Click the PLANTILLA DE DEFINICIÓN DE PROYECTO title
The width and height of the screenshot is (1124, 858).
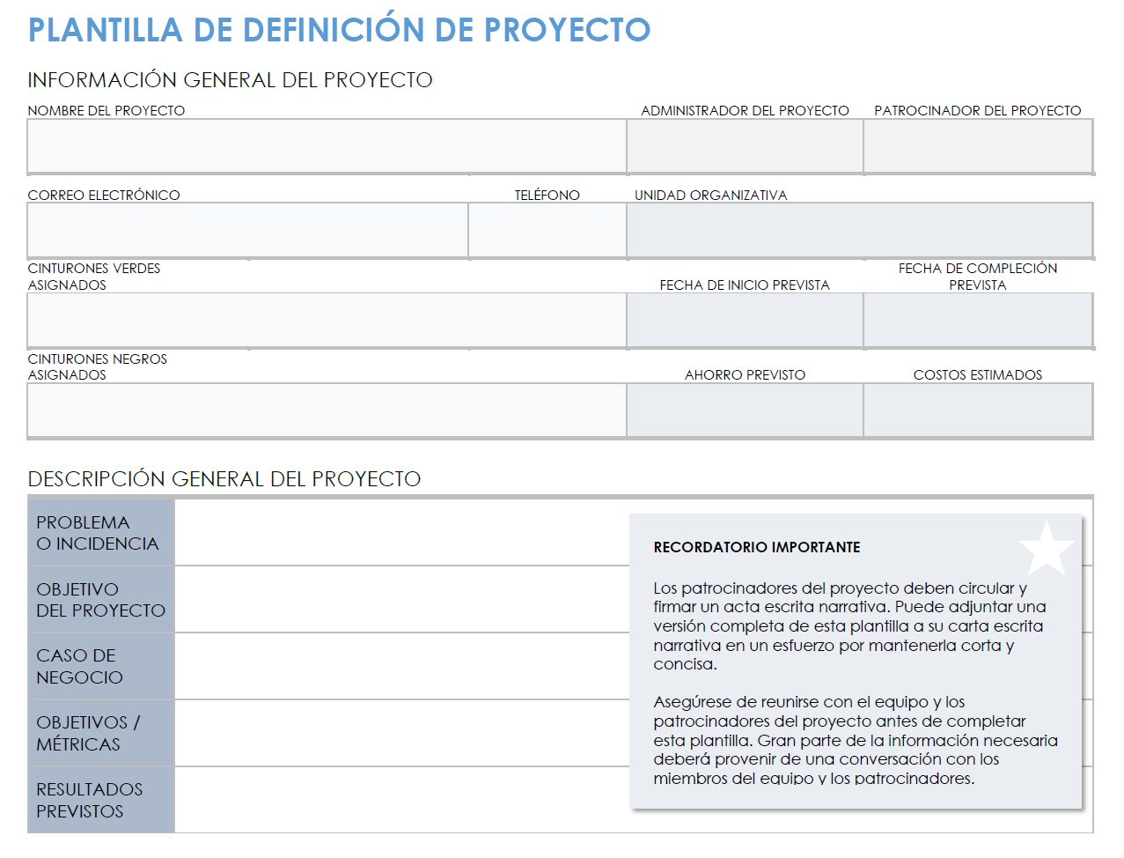338,29
